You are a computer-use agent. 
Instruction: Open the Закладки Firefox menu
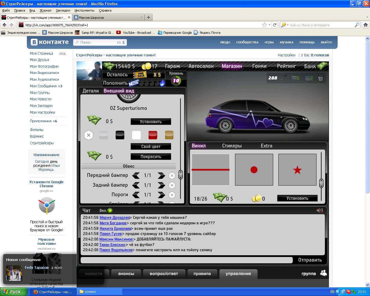coord(63,10)
